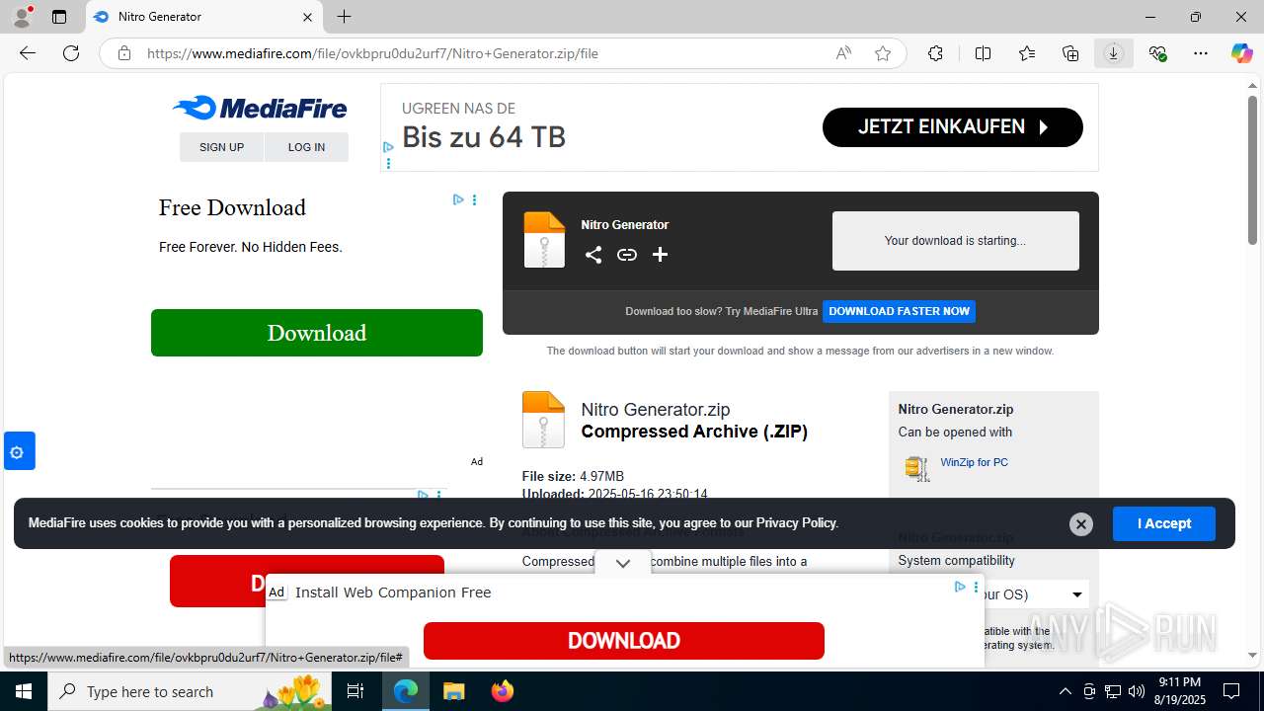Click the share icon under Nitro Generator
The width and height of the screenshot is (1264, 711).
[x=593, y=255]
